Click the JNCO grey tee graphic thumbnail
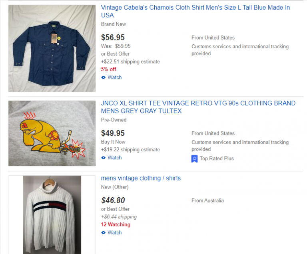This screenshot has width=307, height=254. point(52,133)
